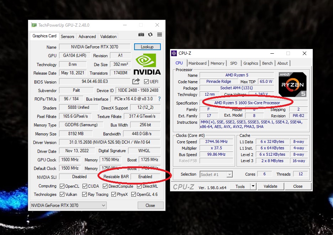
Task: Open the SPD tab in CPU-Z
Action: coord(234,63)
